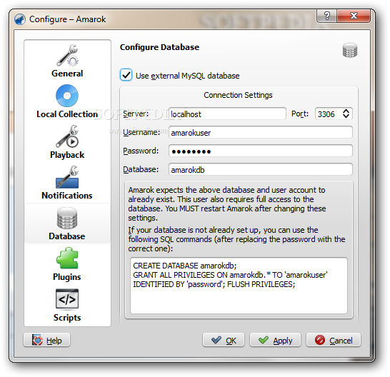Click the 'CREATE DATABASE amarokdb;' line
This screenshot has height=377, width=390.
[x=185, y=266]
